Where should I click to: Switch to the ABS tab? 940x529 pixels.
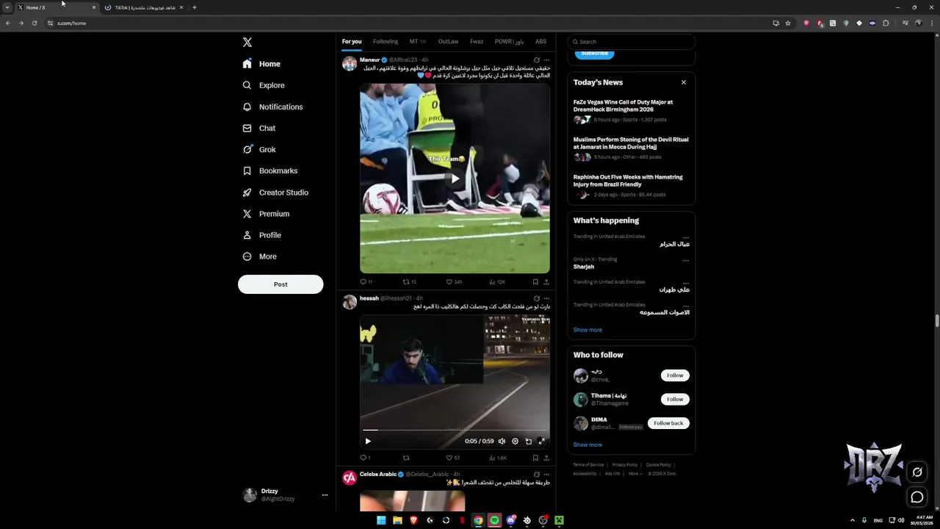tap(540, 42)
